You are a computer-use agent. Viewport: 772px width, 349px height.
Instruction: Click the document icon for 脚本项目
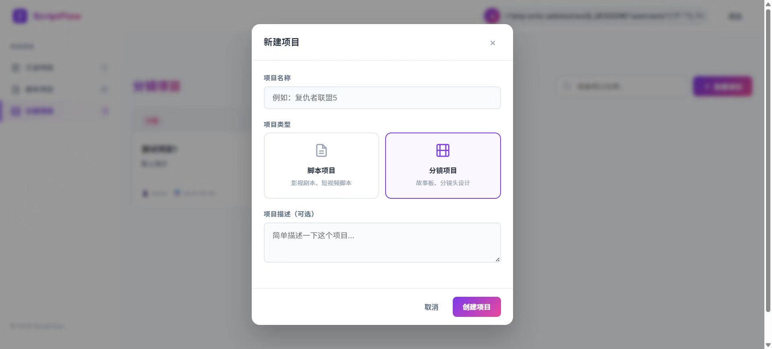click(x=321, y=151)
